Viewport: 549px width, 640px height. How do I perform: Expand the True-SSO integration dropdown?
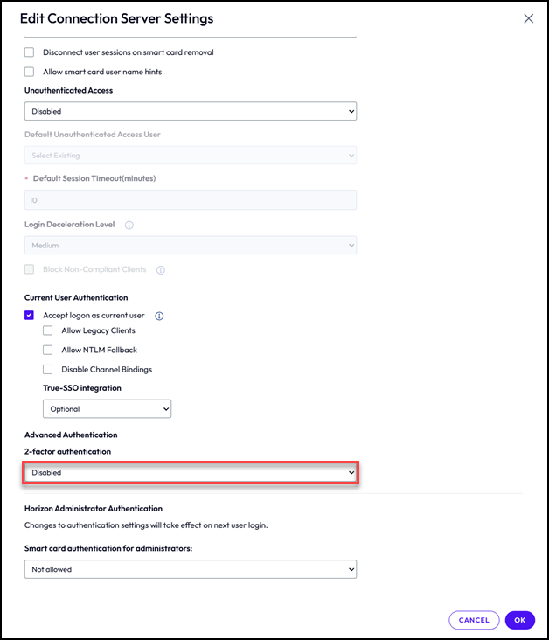point(107,408)
